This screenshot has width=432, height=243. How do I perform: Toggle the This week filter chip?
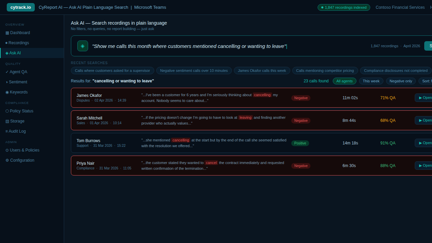[x=371, y=81]
